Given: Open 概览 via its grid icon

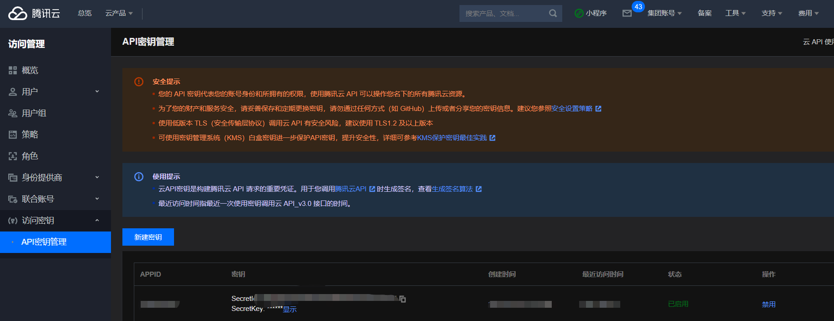Looking at the screenshot, I should (x=13, y=70).
